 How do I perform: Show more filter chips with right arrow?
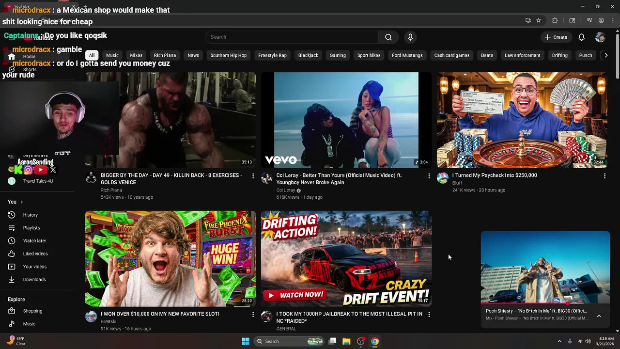(605, 55)
